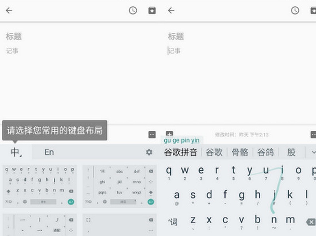This screenshot has width=316, height=236.
Task: Tap the z key on right keyboard
Action: pos(193,222)
